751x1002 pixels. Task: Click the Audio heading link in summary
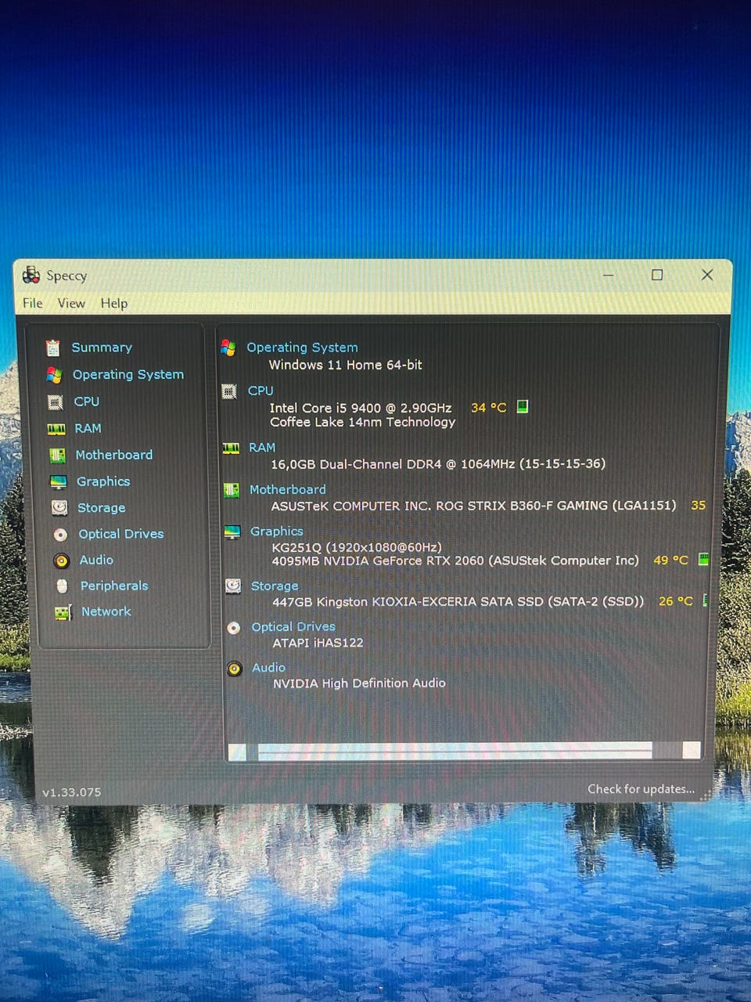point(269,668)
